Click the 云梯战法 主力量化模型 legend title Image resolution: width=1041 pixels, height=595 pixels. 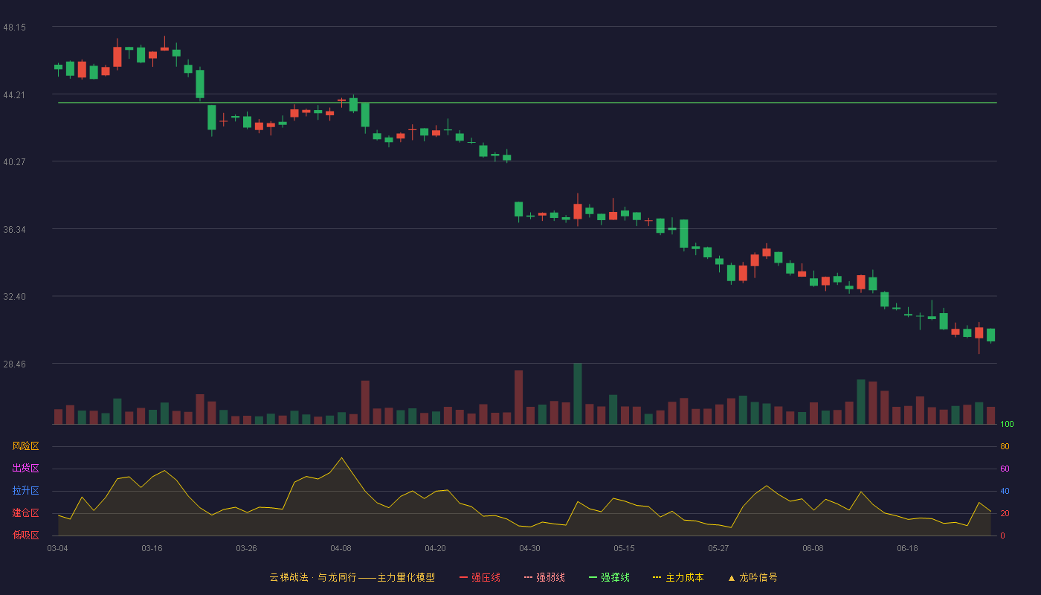tap(352, 577)
